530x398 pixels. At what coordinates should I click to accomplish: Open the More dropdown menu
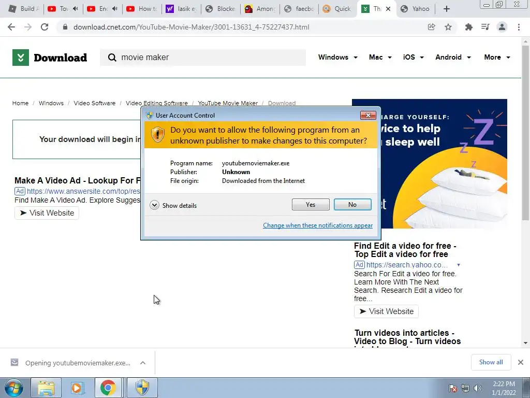coord(497,57)
